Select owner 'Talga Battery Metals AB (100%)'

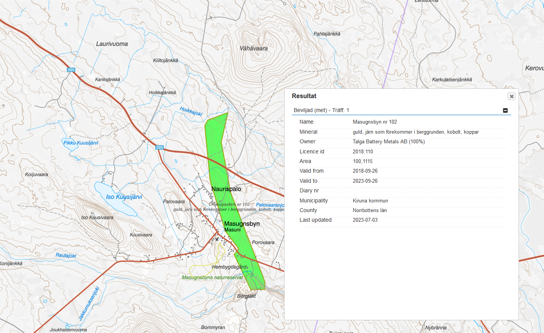point(389,142)
